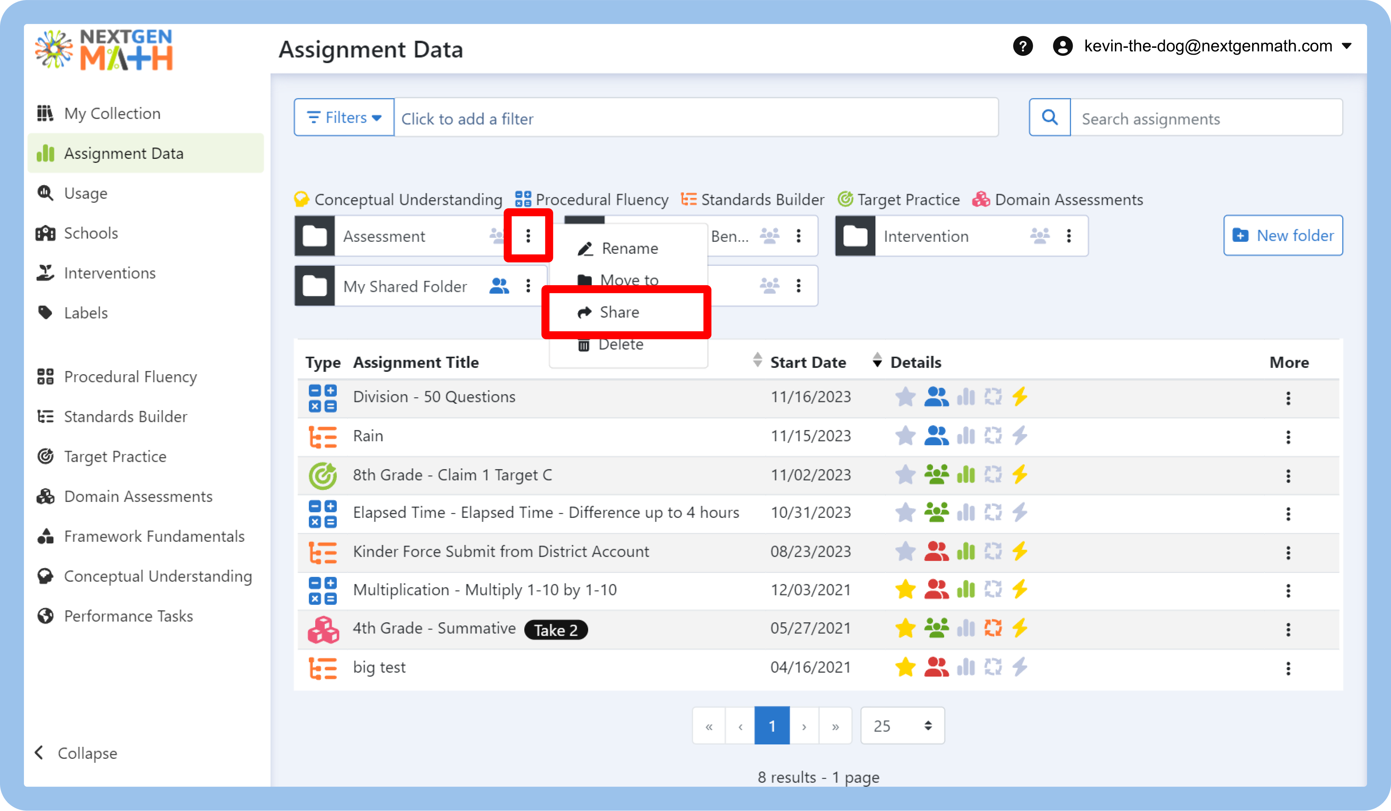The height and width of the screenshot is (811, 1391).
Task: Unfavorite the big test star
Action: click(x=905, y=667)
